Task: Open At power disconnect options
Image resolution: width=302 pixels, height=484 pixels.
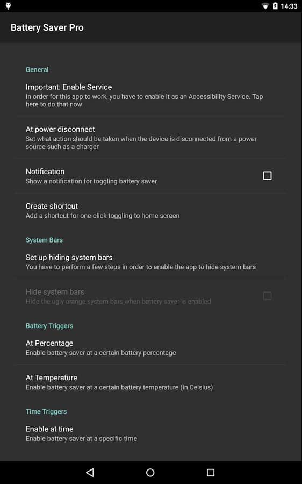Action: point(150,137)
